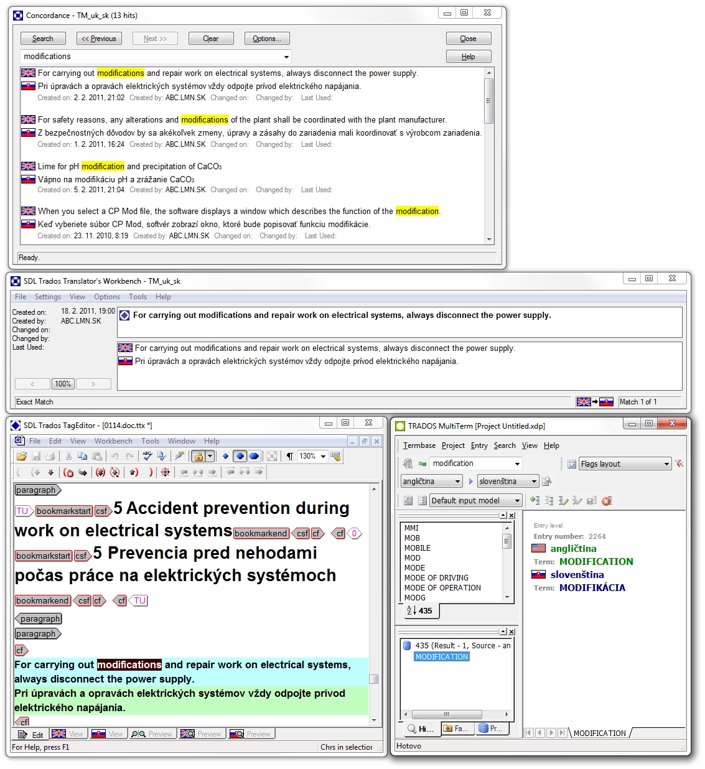
Task: Cut selection using the scissors icon
Action: coord(68,457)
